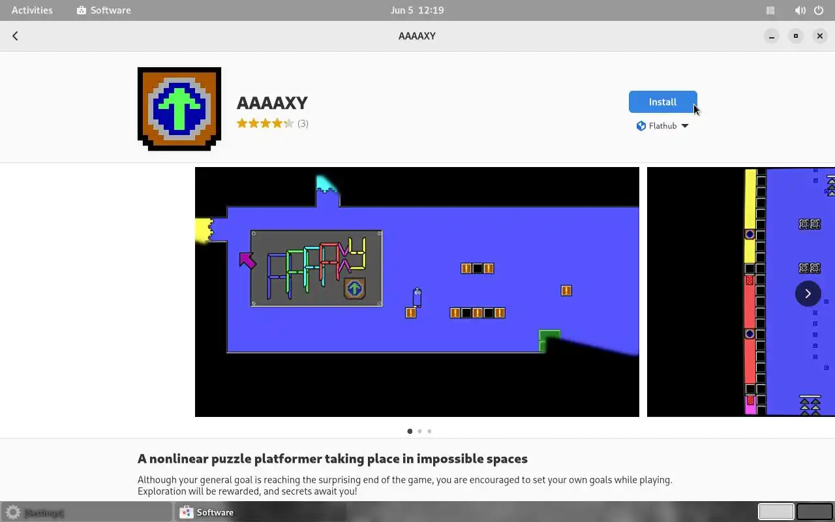Open the Flathub source dropdown

663,126
